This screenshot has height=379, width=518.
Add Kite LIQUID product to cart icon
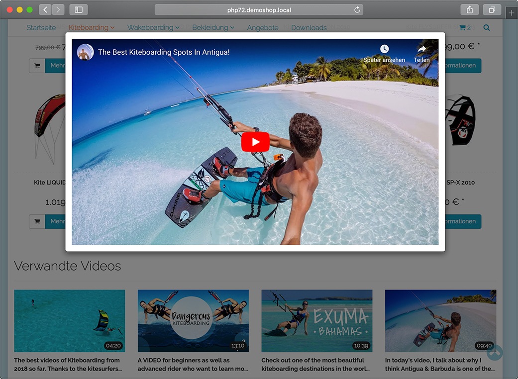[37, 221]
